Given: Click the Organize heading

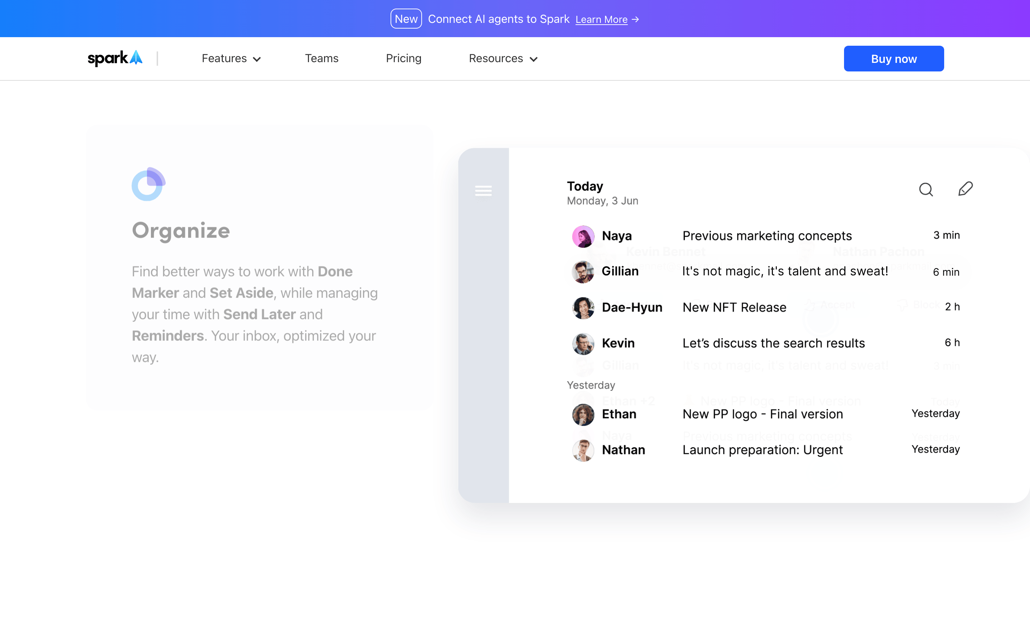Looking at the screenshot, I should (181, 231).
